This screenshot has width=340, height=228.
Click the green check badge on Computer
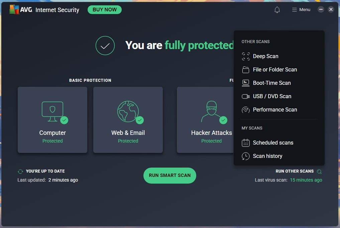pyautogui.click(x=64, y=120)
